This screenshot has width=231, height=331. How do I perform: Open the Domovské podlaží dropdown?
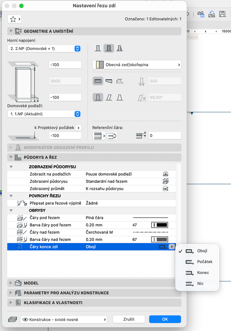pyautogui.click(x=44, y=114)
